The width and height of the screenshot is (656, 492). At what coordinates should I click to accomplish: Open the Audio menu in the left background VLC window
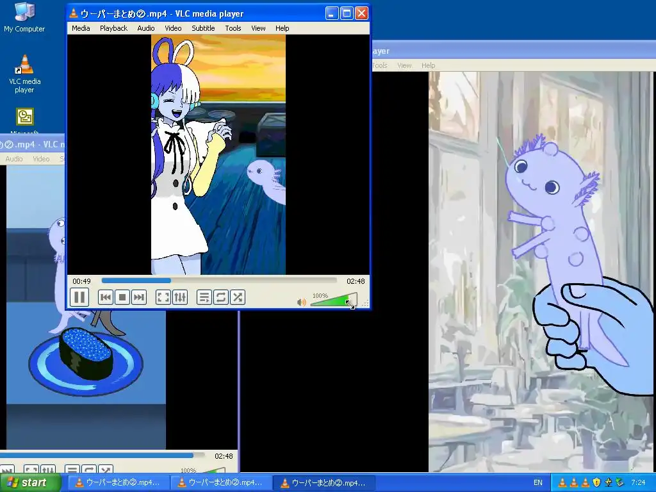click(14, 159)
